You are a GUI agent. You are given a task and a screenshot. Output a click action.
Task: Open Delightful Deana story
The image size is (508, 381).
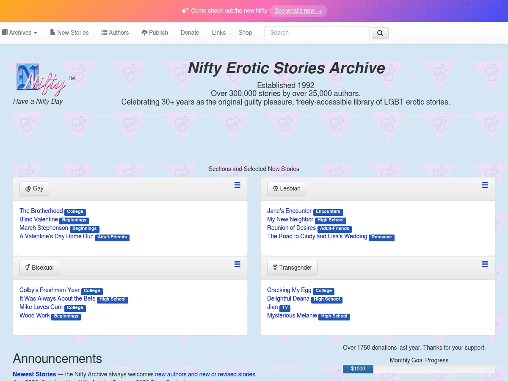click(288, 298)
